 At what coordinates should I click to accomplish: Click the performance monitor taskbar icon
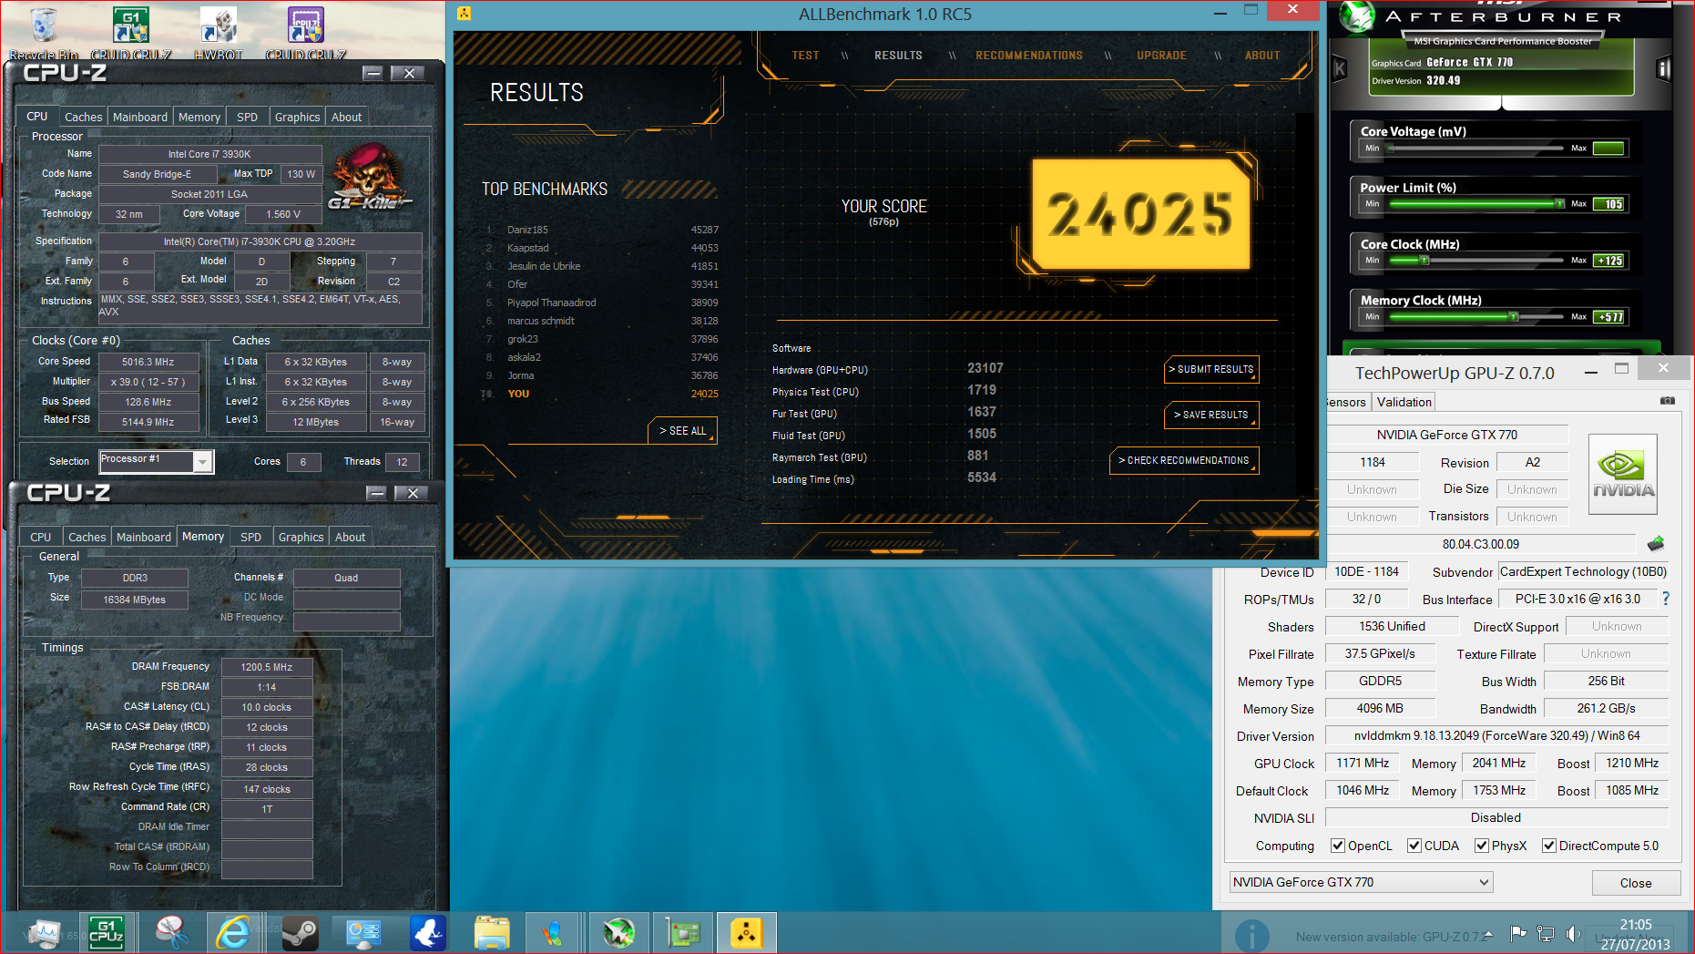point(43,933)
